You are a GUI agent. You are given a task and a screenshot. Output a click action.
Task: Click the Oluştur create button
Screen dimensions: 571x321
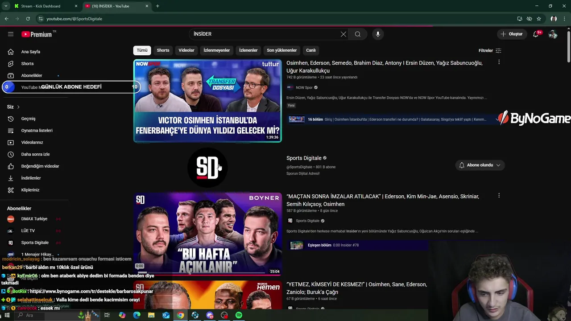pyautogui.click(x=511, y=34)
